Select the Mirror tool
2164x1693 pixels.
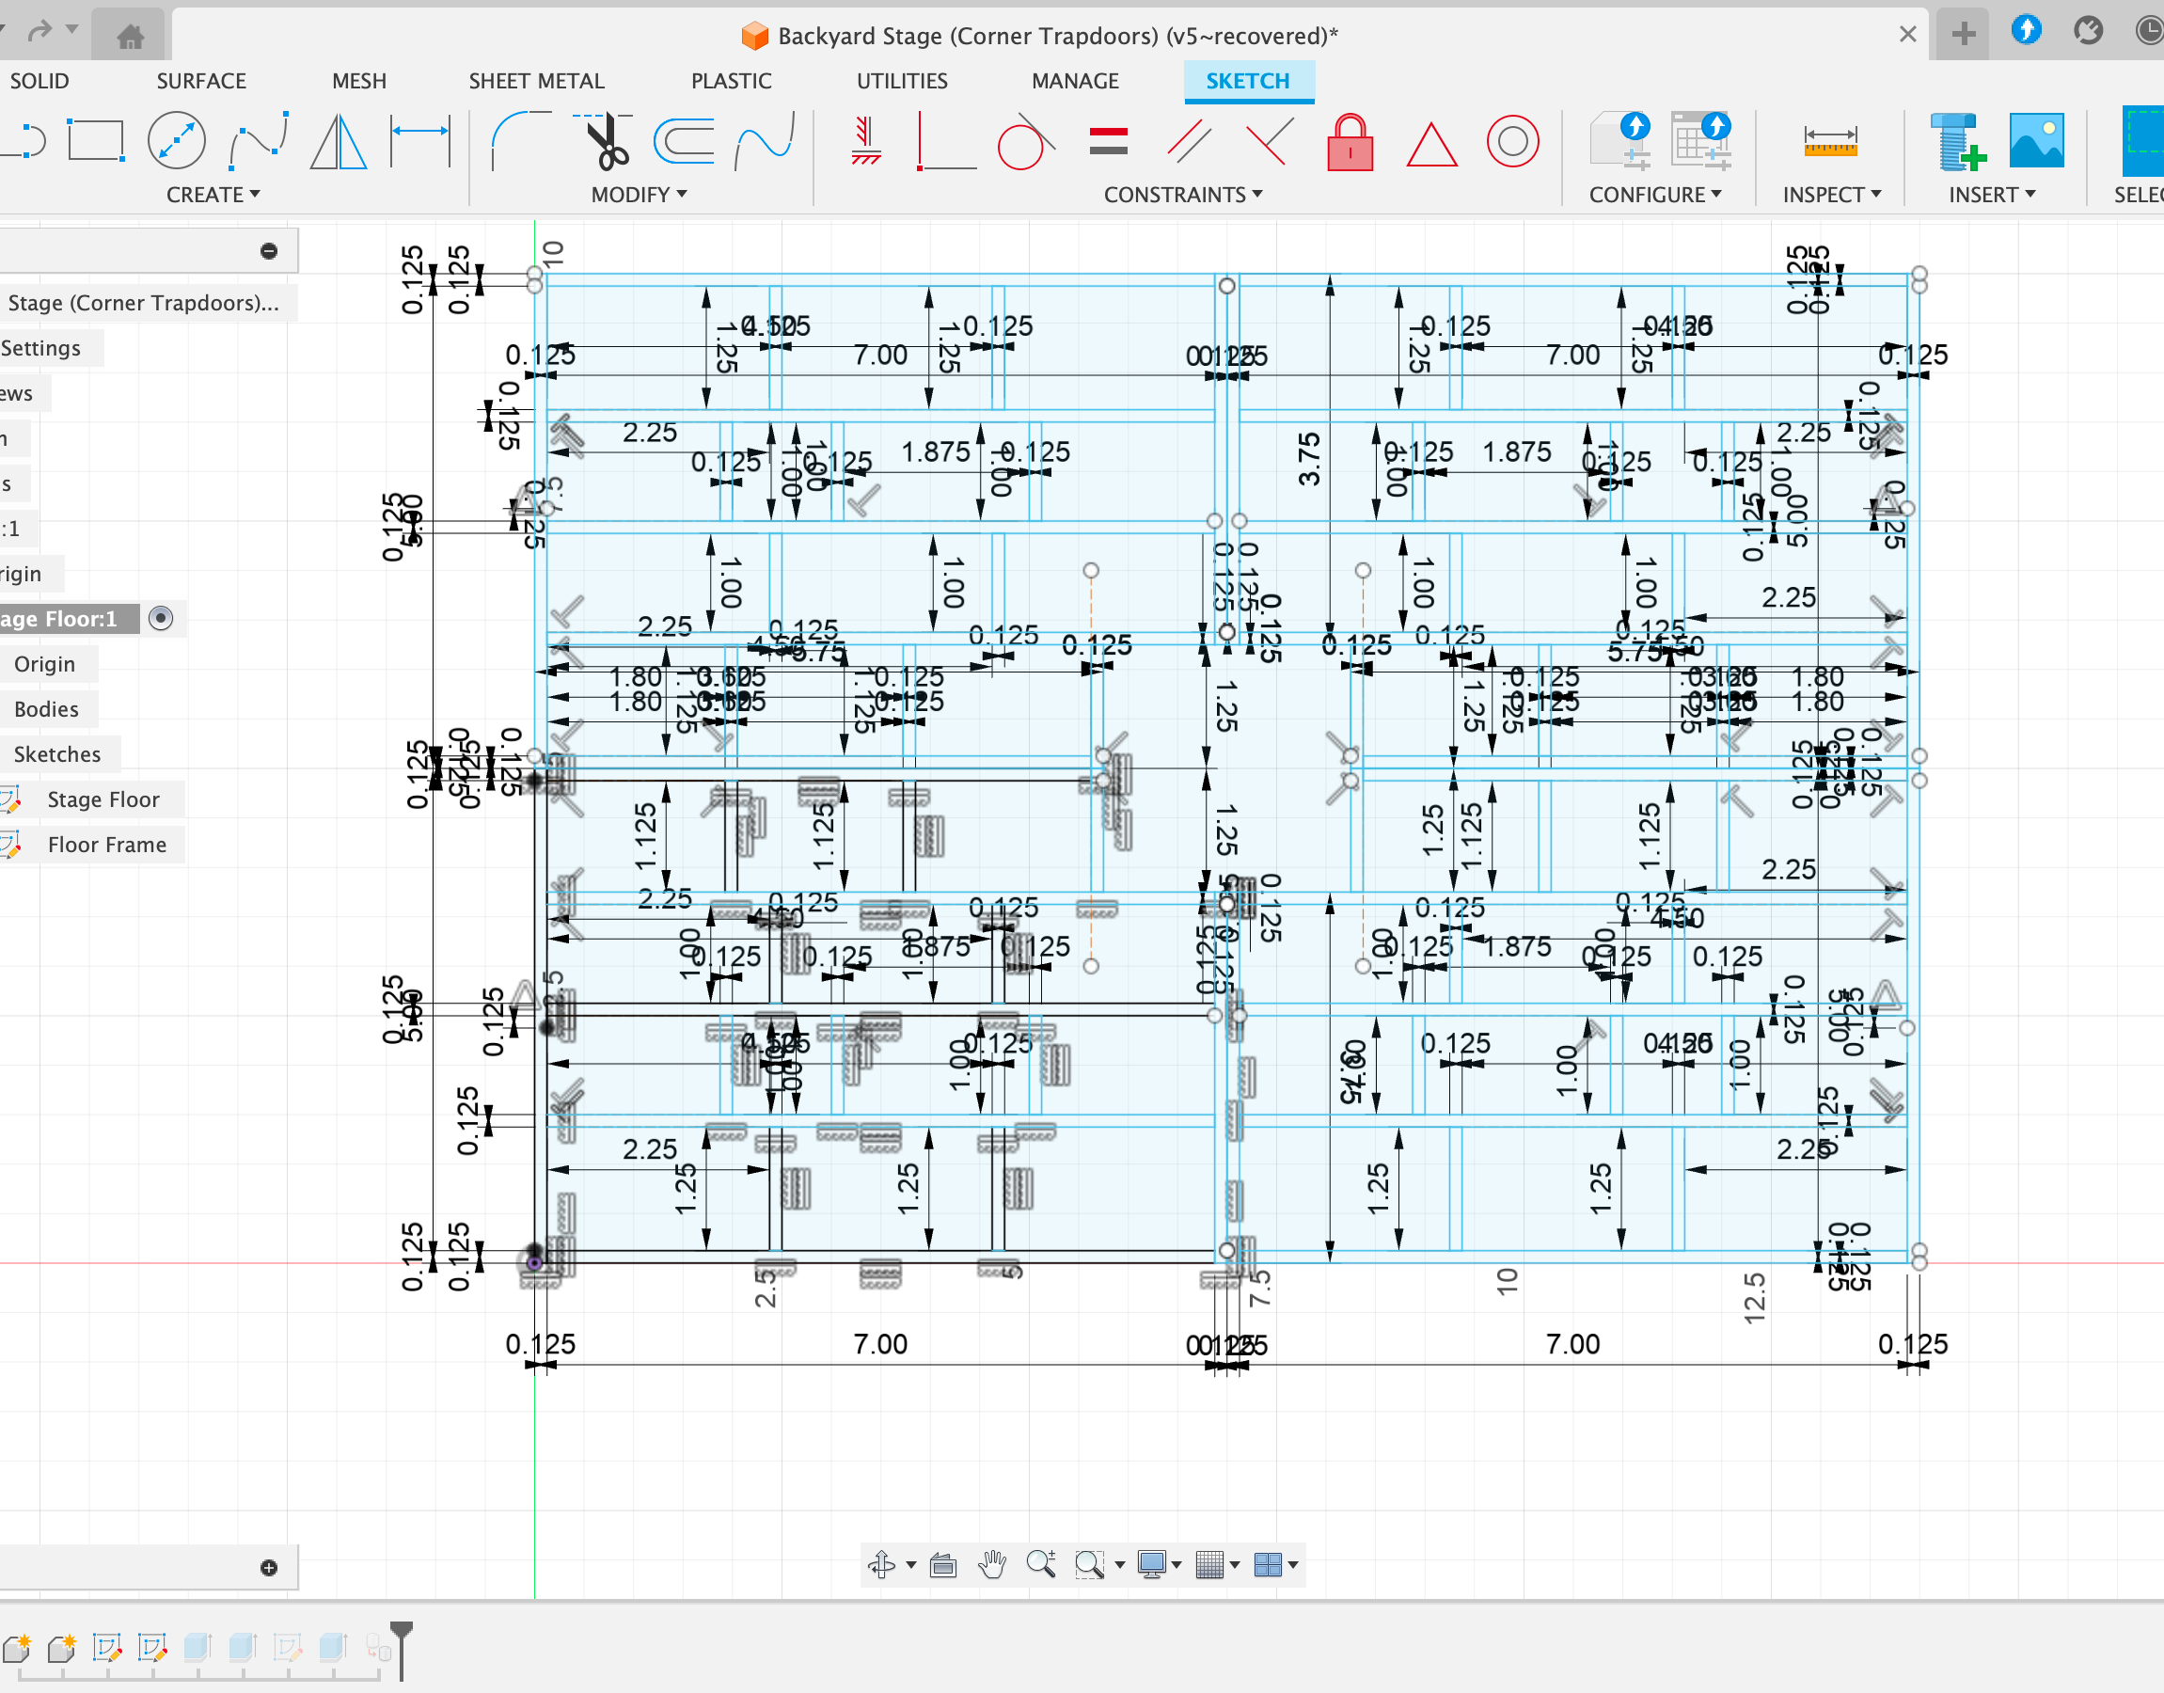pyautogui.click(x=339, y=142)
